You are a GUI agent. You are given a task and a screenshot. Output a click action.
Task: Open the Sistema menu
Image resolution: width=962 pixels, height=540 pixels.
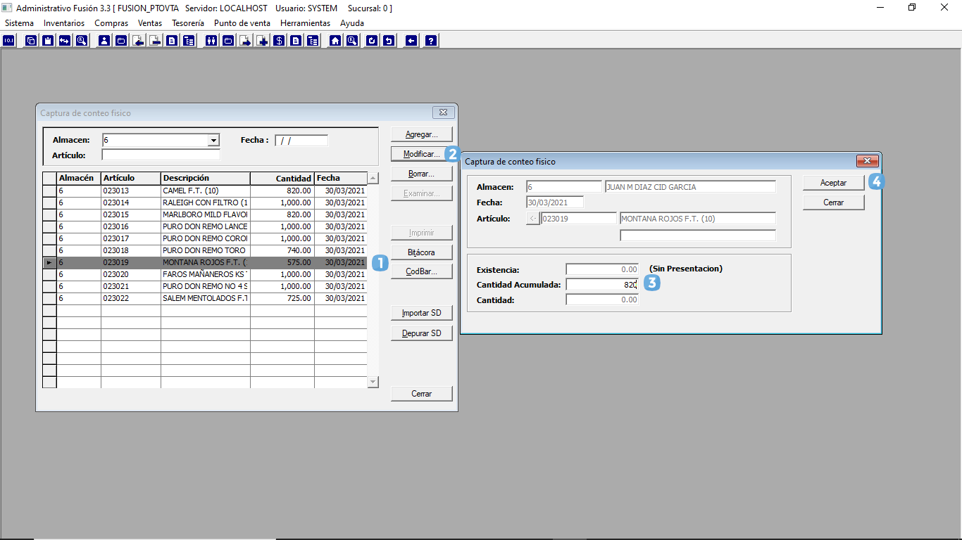(19, 23)
